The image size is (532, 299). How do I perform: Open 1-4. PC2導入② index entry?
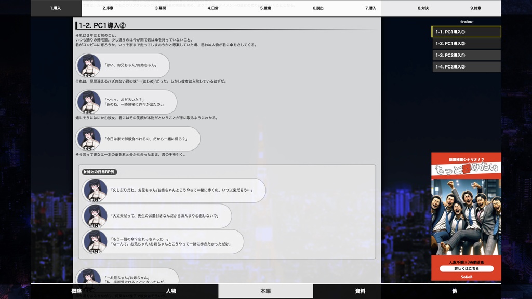(465, 67)
